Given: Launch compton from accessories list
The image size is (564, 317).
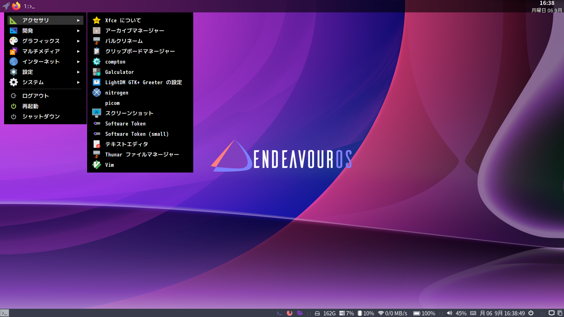Looking at the screenshot, I should [140, 62].
